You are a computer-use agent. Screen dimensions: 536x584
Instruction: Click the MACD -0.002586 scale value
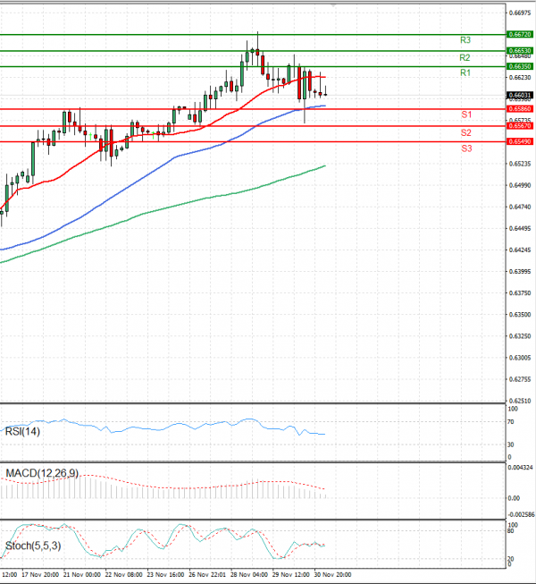click(522, 514)
